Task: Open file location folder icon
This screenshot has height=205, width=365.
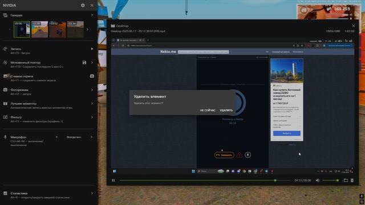Action: click(346, 181)
